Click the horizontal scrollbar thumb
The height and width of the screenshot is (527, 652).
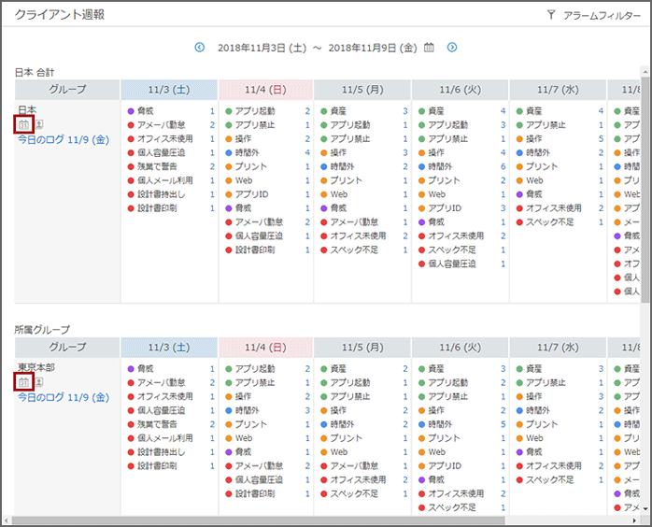tap(258, 520)
